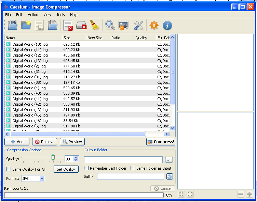Click the Ratio column header
257x202 pixels.
click(122, 38)
